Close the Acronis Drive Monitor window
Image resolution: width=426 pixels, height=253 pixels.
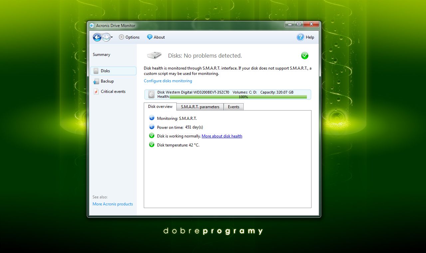311,24
